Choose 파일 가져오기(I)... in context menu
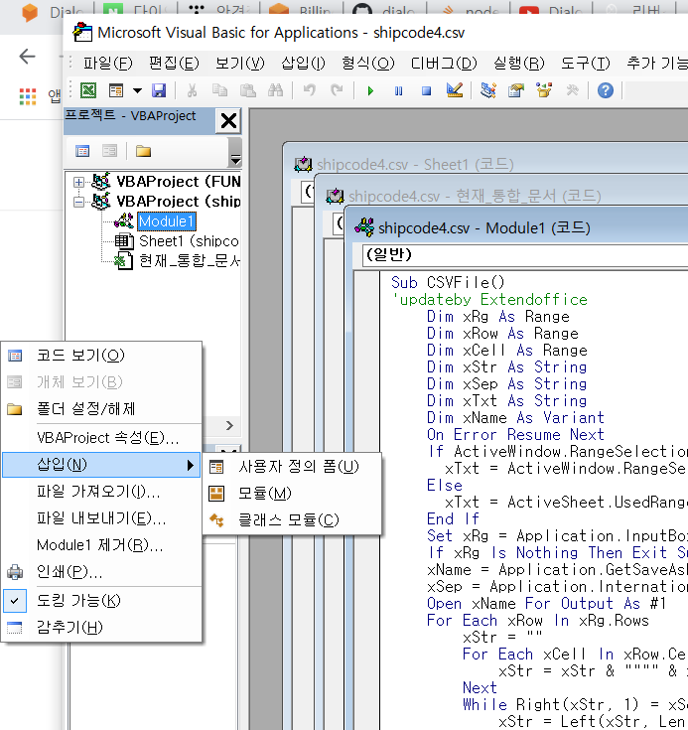This screenshot has height=730, width=688. coord(102,492)
